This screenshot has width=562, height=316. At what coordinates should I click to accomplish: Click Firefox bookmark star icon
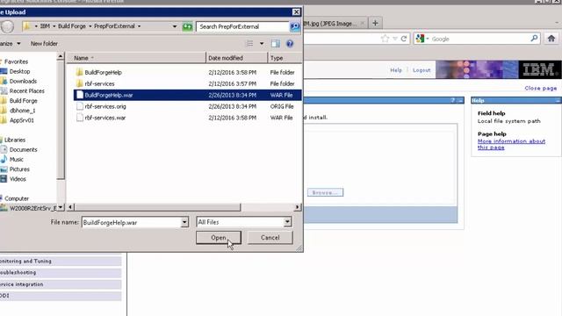[385, 39]
